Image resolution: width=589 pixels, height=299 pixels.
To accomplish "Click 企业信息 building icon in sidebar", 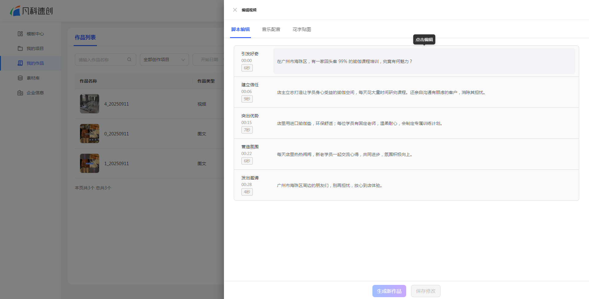I will pos(20,93).
